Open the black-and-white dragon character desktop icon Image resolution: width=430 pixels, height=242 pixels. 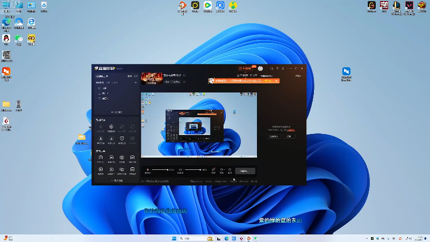click(6, 56)
